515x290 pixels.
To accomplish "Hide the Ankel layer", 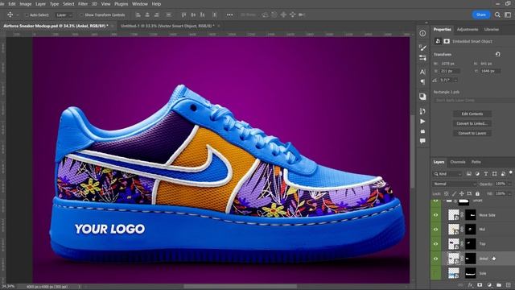I will tap(436, 259).
